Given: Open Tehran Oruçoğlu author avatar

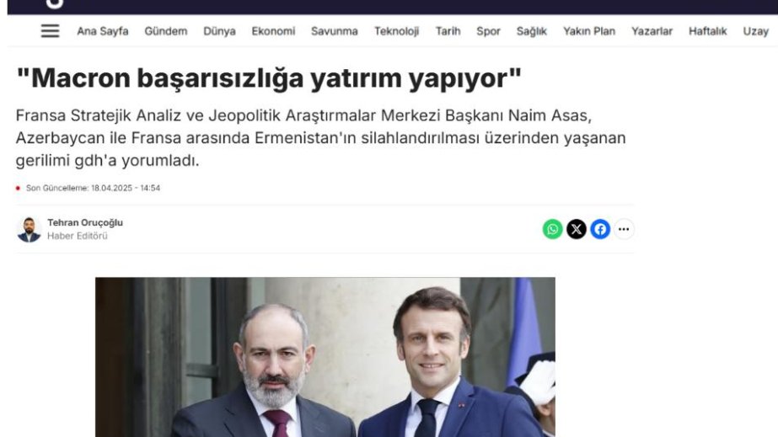Looking at the screenshot, I should pos(29,229).
